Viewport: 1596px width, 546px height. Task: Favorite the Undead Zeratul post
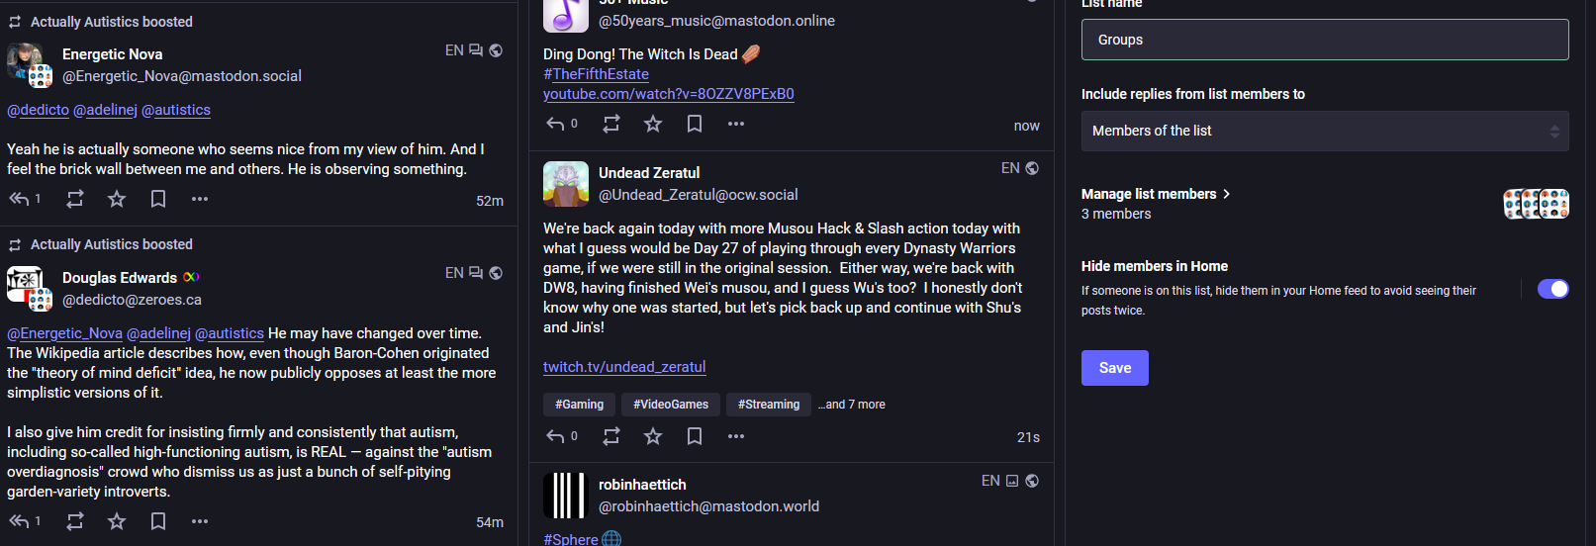tap(653, 436)
